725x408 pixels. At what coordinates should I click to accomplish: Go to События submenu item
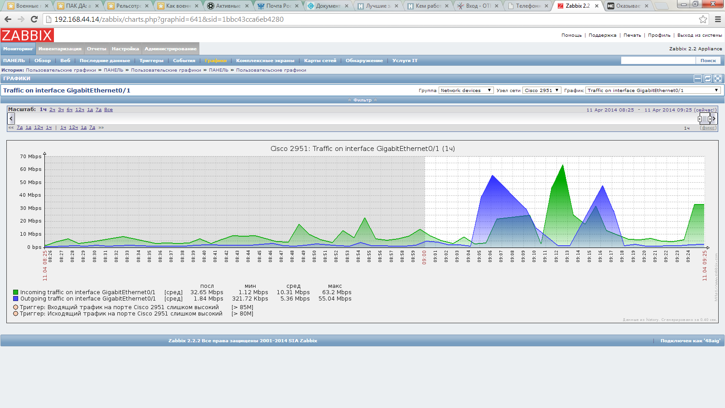click(x=184, y=60)
